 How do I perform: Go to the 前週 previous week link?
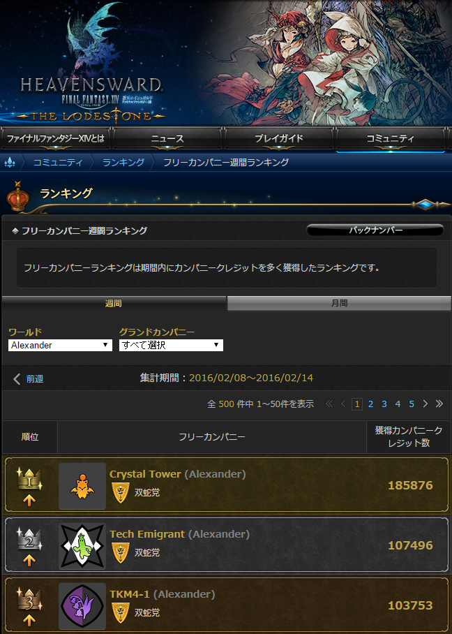(29, 379)
